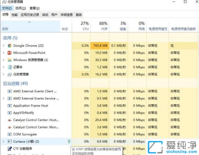This screenshot has width=199, height=155.
Task: Click the Cortana process icon
Action: pos(10,141)
